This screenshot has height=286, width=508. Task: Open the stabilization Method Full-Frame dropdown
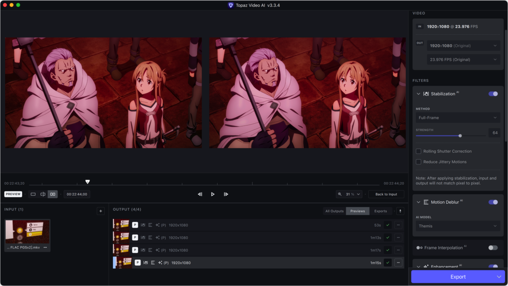pyautogui.click(x=457, y=118)
